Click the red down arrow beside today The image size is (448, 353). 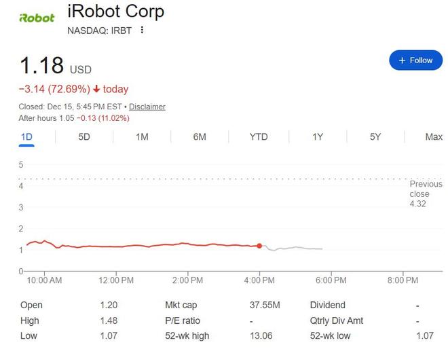[x=96, y=89]
